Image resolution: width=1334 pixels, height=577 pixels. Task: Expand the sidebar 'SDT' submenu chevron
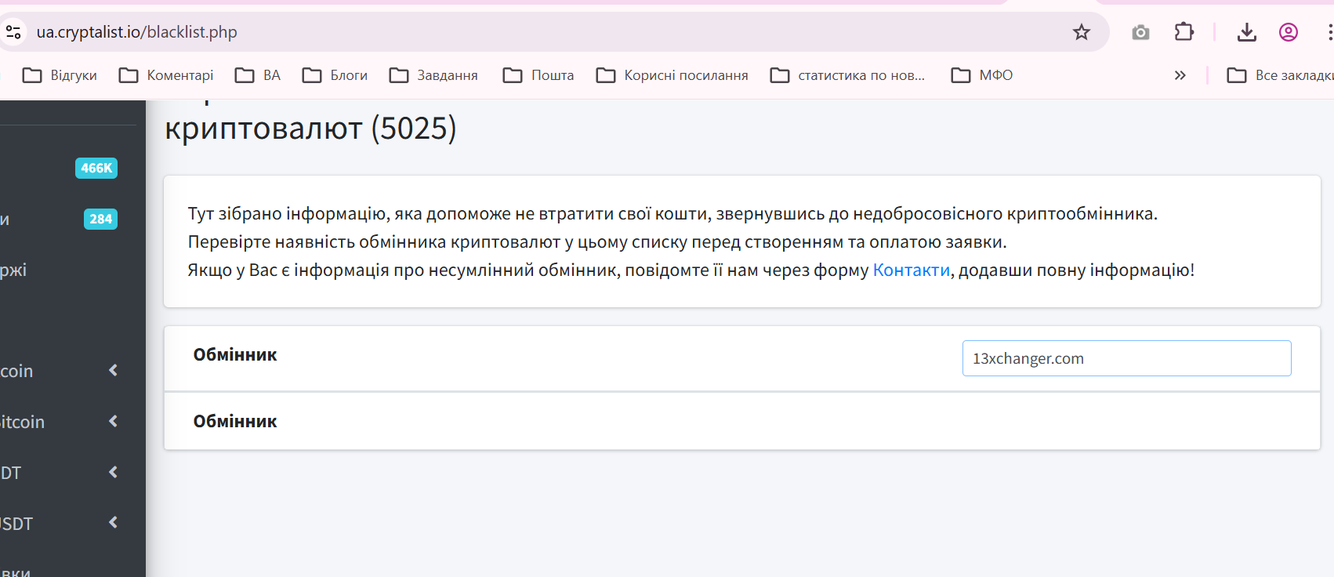pos(114,523)
